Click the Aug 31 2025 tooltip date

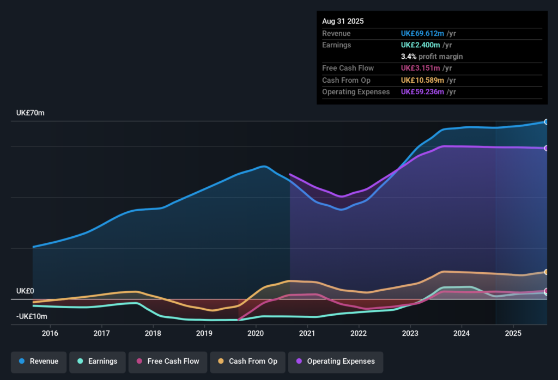(x=343, y=21)
